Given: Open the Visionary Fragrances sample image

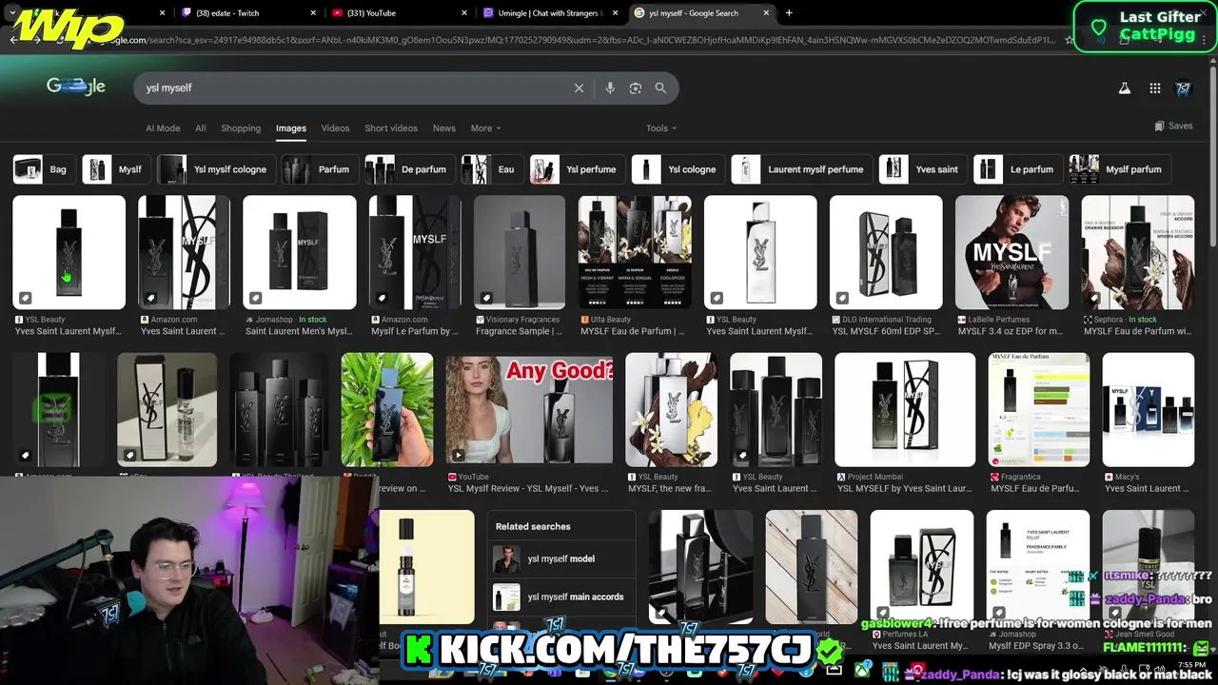Looking at the screenshot, I should point(520,252).
